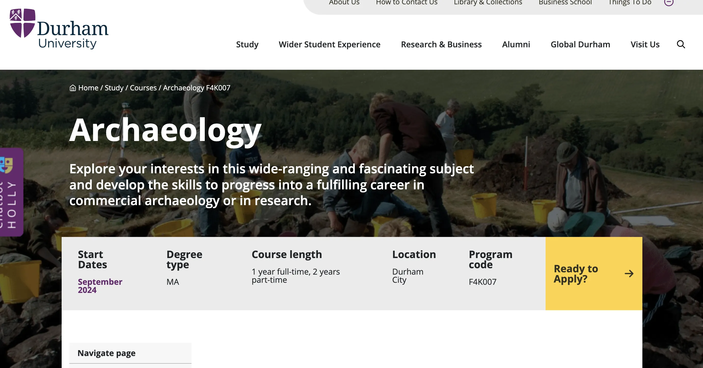
Task: Select Visit Us in main navigation
Action: tap(645, 44)
